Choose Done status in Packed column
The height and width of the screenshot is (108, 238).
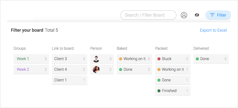173,80
